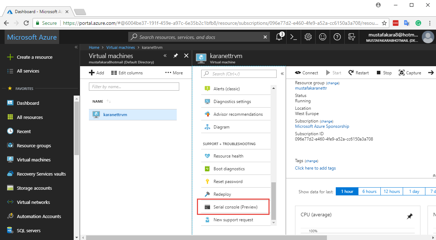The width and height of the screenshot is (436, 240).
Task: Click the account avatar picture
Action: (428, 37)
